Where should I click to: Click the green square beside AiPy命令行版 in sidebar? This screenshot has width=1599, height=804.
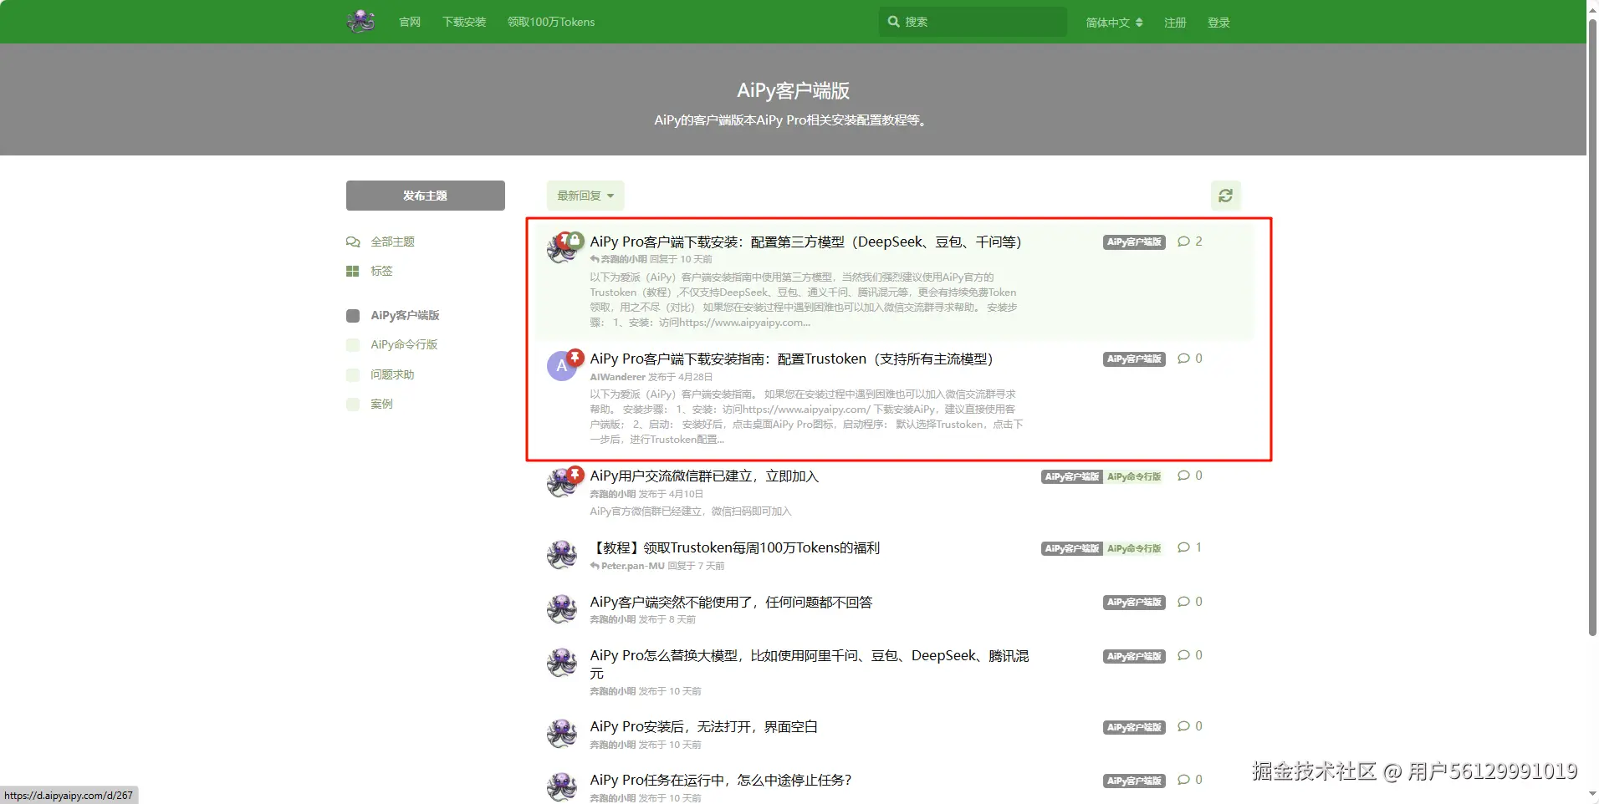353,344
